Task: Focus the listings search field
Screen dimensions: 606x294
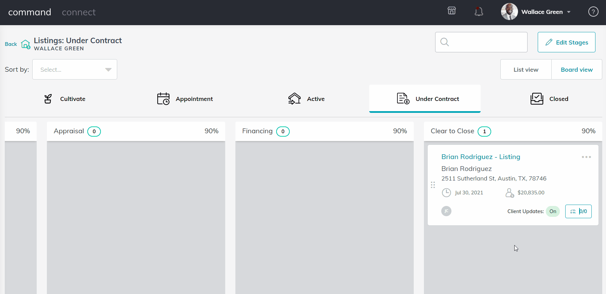Action: click(481, 42)
